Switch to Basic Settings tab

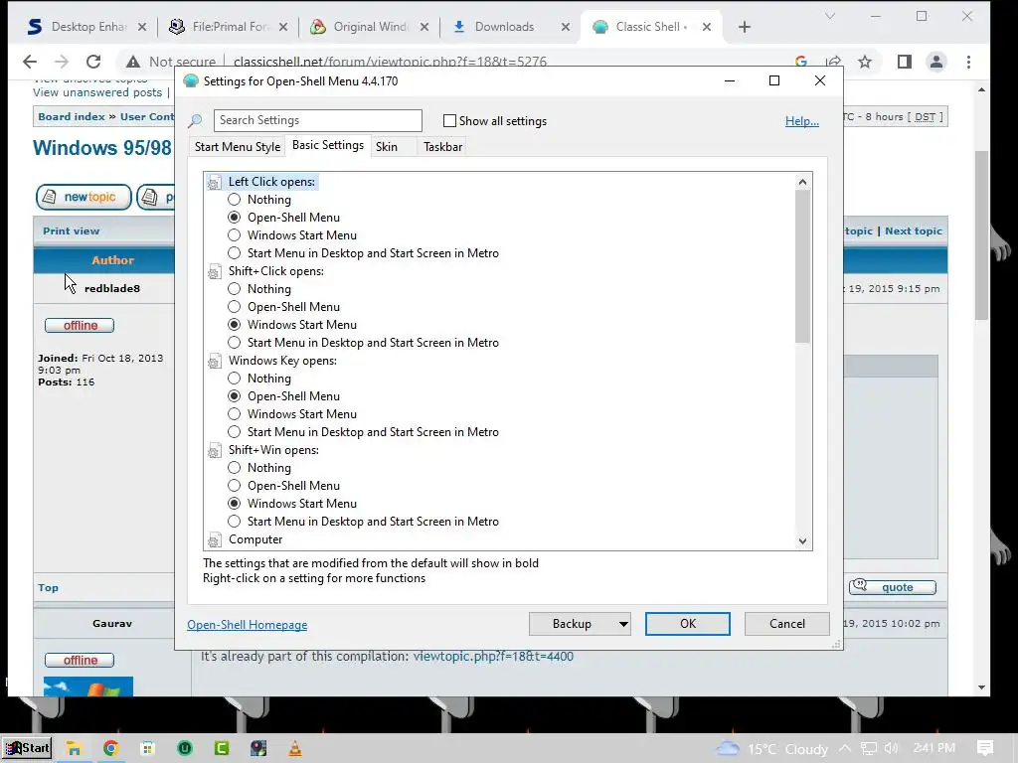click(x=328, y=145)
